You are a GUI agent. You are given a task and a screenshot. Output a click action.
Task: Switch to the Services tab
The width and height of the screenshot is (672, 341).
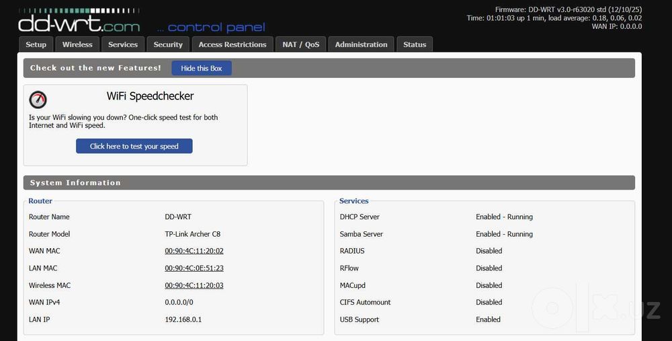[123, 44]
